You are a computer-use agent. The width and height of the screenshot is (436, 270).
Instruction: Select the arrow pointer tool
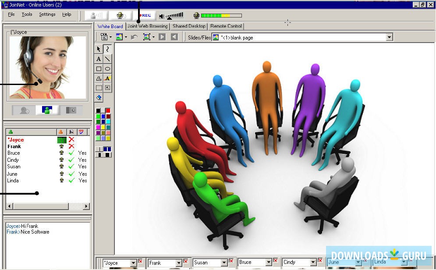[x=99, y=49]
